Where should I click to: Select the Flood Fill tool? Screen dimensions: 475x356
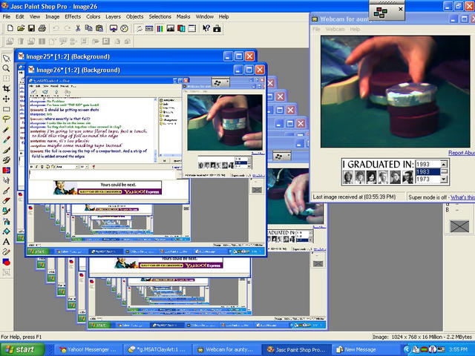point(6,231)
